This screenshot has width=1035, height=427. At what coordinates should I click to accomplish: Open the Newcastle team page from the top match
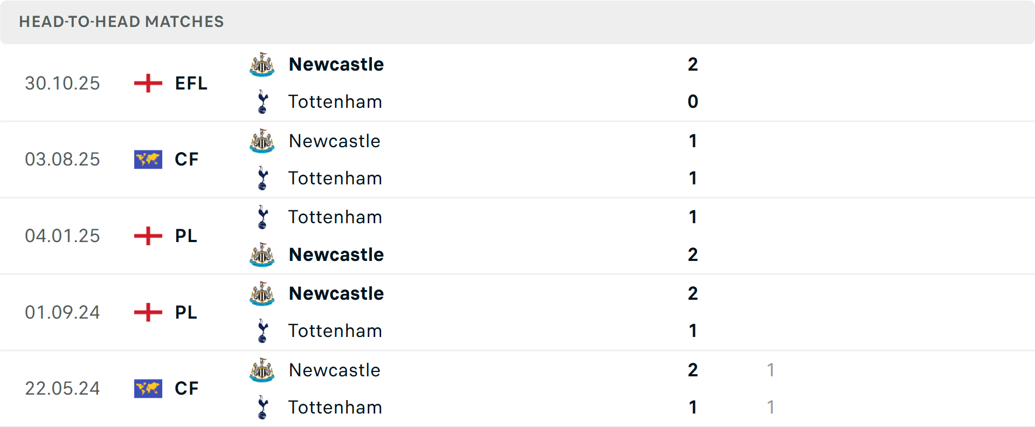[336, 65]
